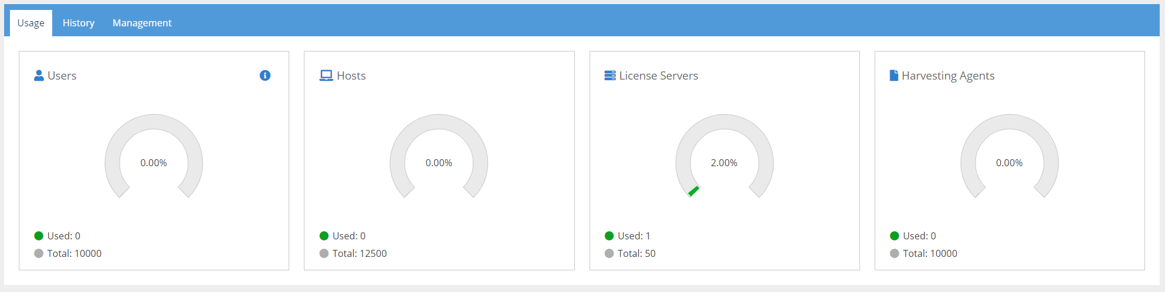Click the License Servers gauge showing 2.00%
This screenshot has width=1165, height=292.
tap(724, 157)
